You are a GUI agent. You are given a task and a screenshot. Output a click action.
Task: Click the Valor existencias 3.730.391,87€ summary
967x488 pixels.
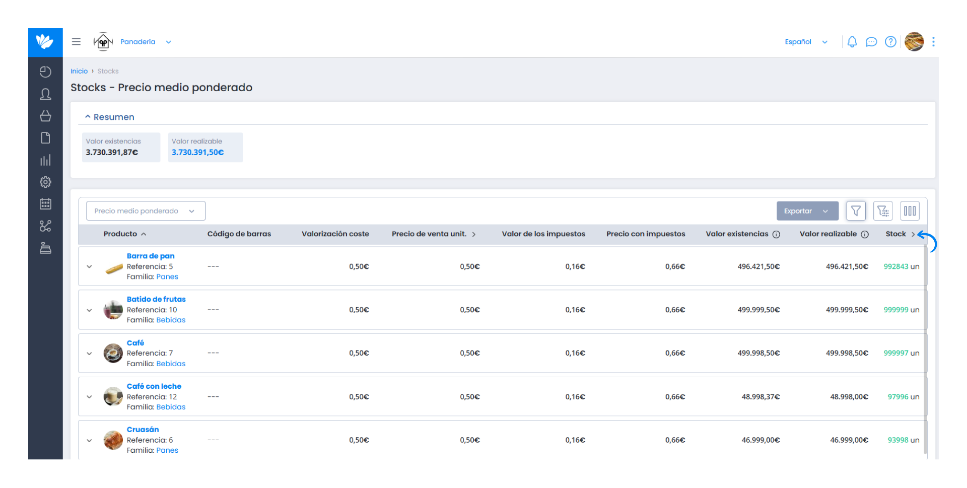pos(121,147)
